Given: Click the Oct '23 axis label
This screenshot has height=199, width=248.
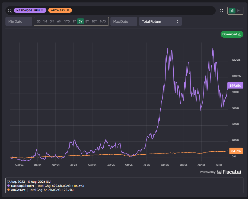Looking at the screenshot, I should (x=20, y=165).
